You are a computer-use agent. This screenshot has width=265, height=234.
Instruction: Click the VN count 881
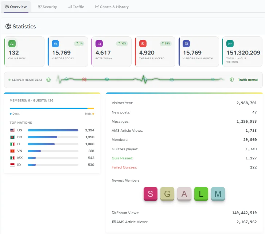coord(91,151)
